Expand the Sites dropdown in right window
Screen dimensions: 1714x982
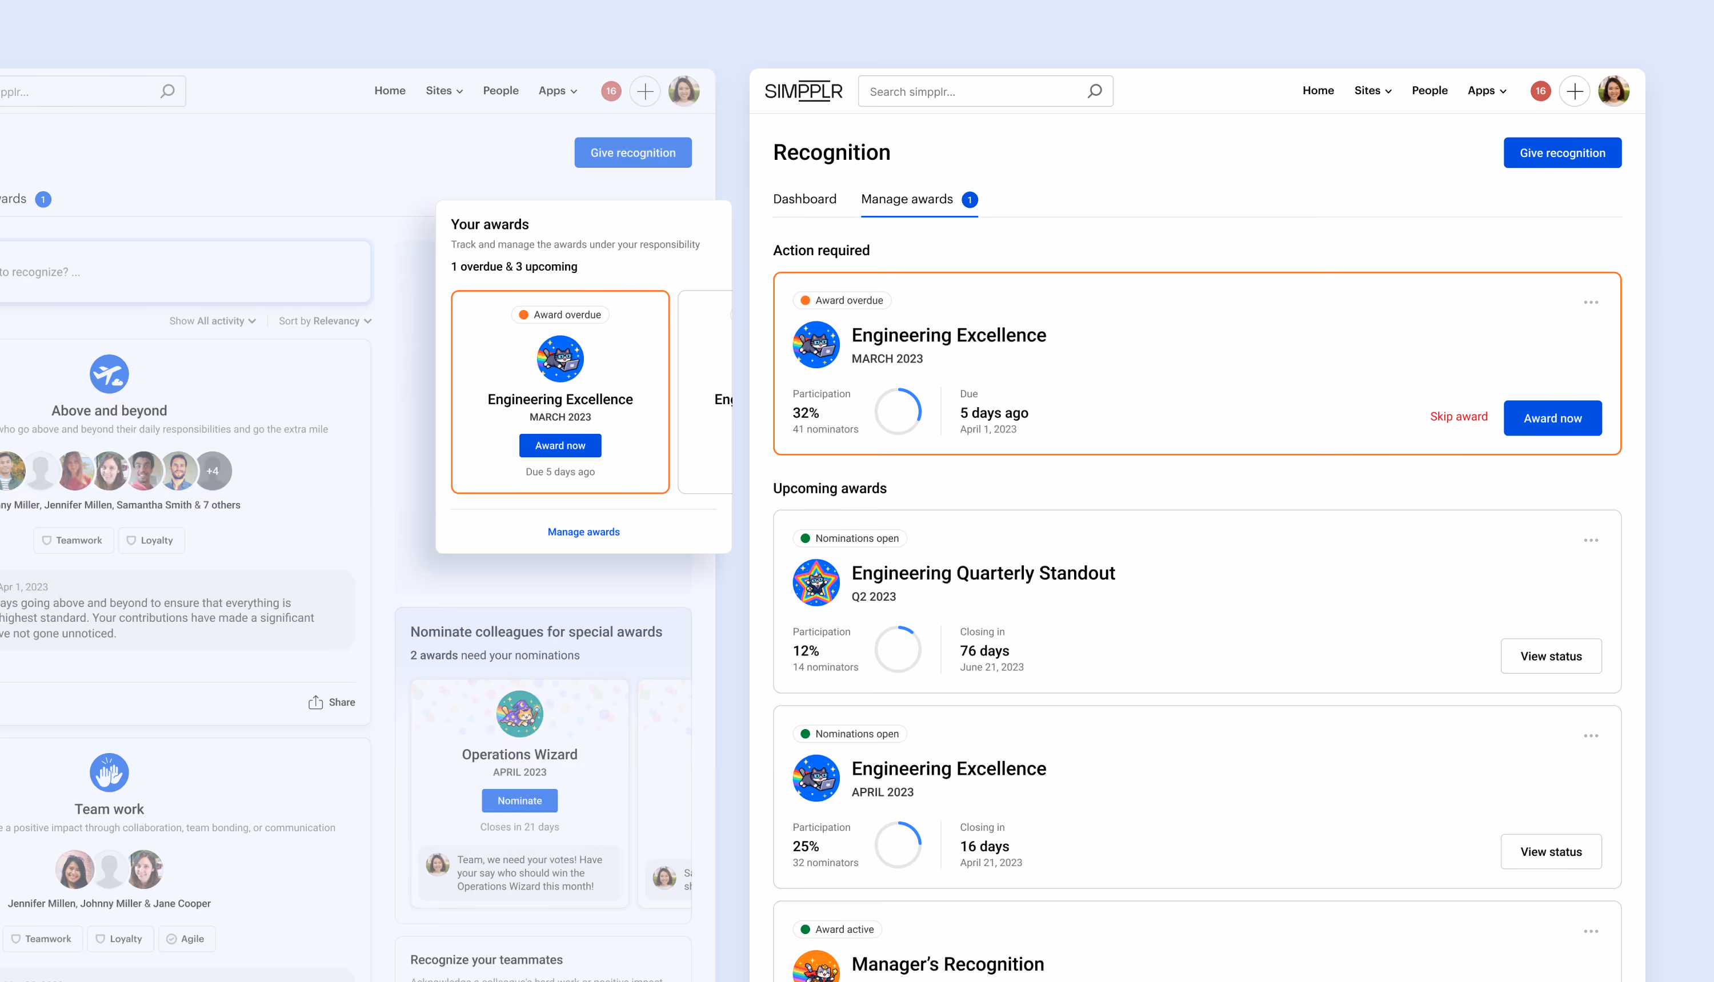tap(1372, 90)
